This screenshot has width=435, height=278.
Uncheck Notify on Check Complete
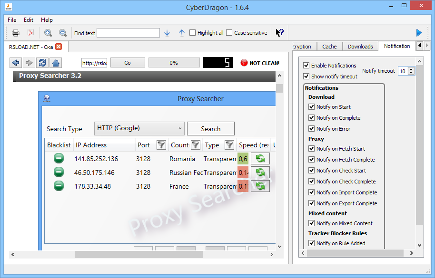click(312, 182)
